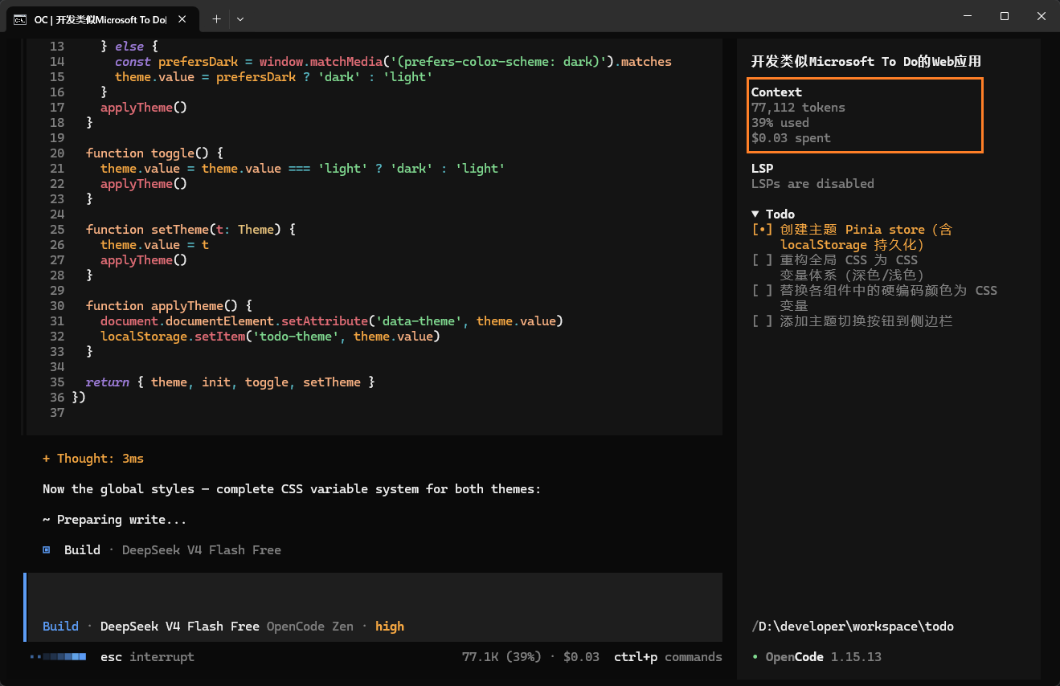1060x686 pixels.
Task: Click '~ Preparing write...' status line
Action: point(115,520)
